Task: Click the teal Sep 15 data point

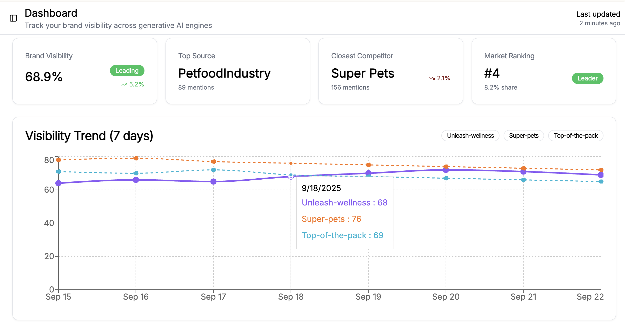Action: point(58,171)
